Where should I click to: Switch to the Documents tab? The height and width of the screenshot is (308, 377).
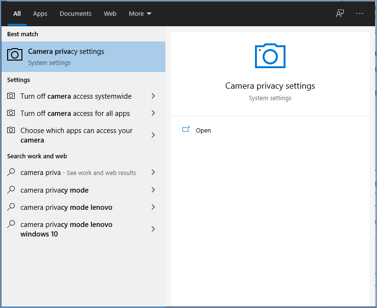pyautogui.click(x=75, y=14)
